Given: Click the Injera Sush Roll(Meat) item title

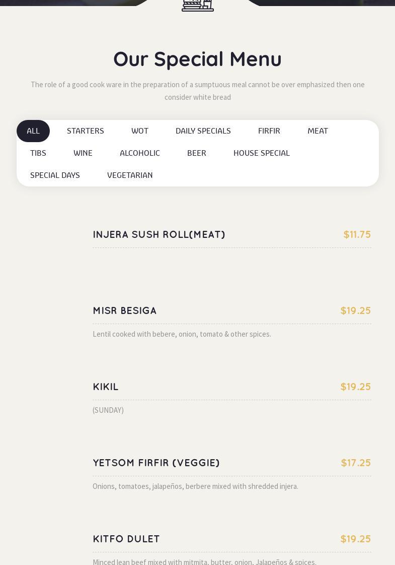Looking at the screenshot, I should click(x=159, y=234).
